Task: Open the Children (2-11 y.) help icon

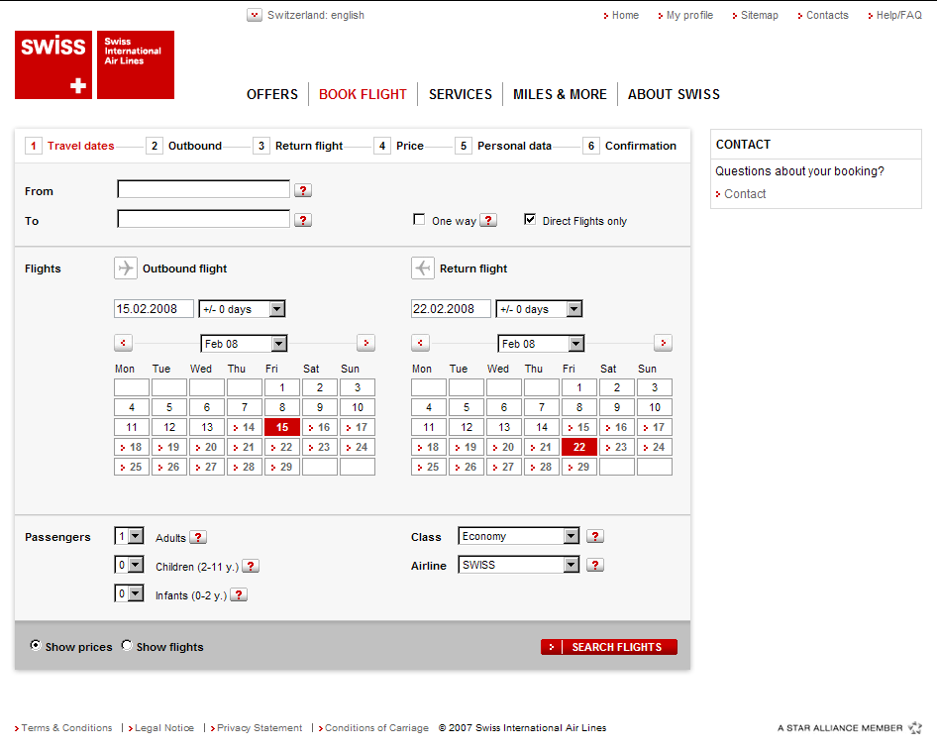Action: pos(251,566)
